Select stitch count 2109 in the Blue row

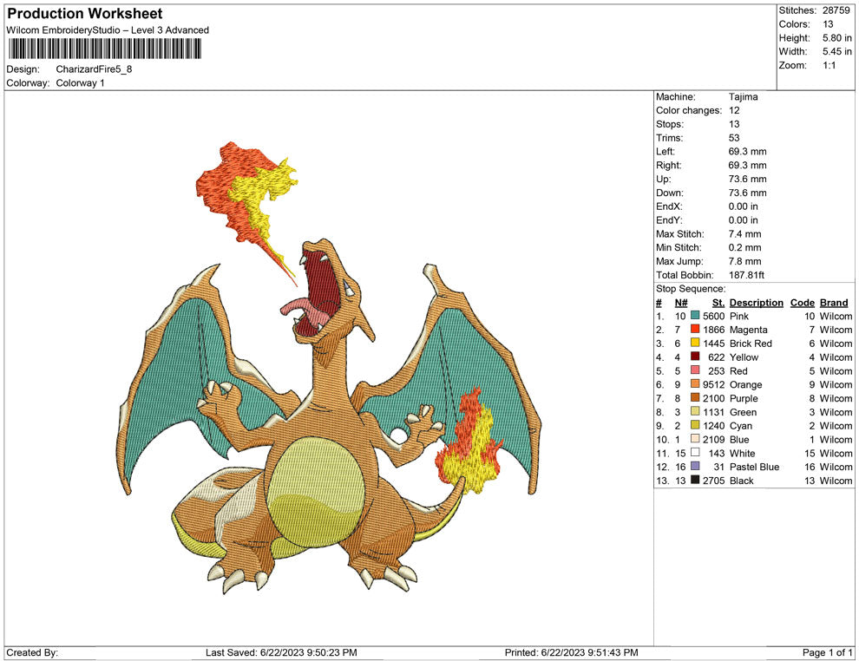coord(714,439)
